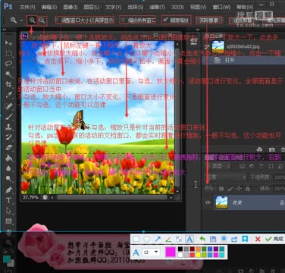
Task: Pick the yellow color swatch
Action: [x=198, y=255]
